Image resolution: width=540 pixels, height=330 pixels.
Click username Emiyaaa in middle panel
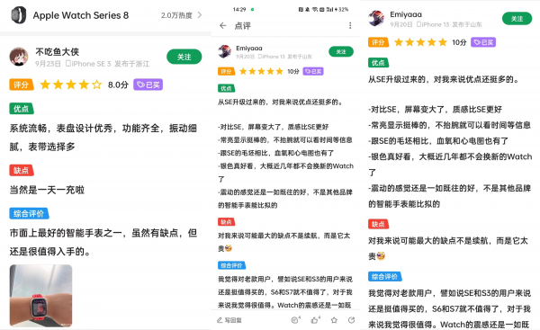[249, 49]
